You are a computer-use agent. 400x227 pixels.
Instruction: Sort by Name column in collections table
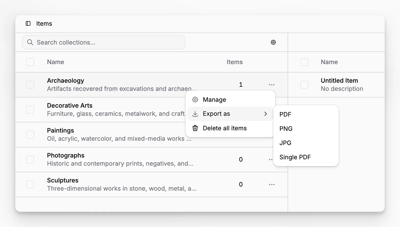55,62
